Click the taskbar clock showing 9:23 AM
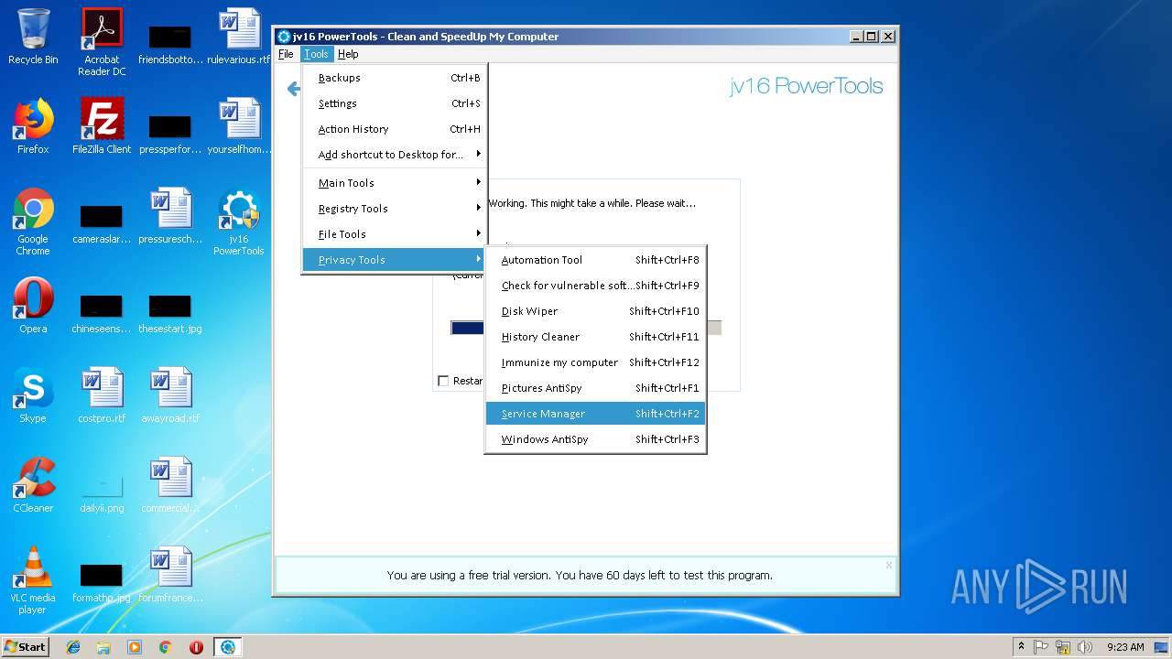Viewport: 1172px width, 659px height. pos(1125,647)
